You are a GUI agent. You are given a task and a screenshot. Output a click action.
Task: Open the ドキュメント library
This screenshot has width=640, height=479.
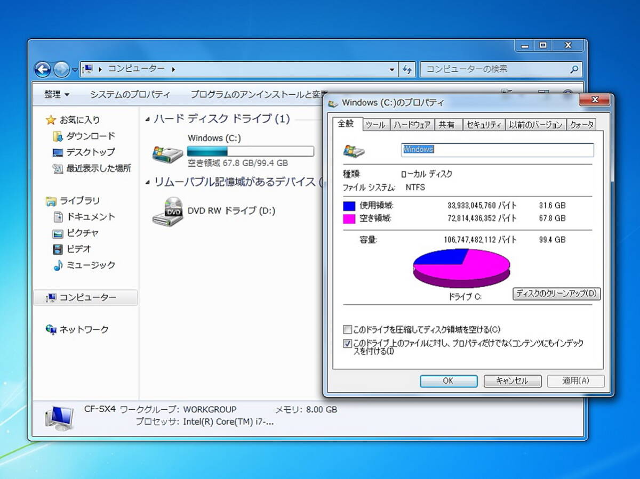tap(84, 217)
